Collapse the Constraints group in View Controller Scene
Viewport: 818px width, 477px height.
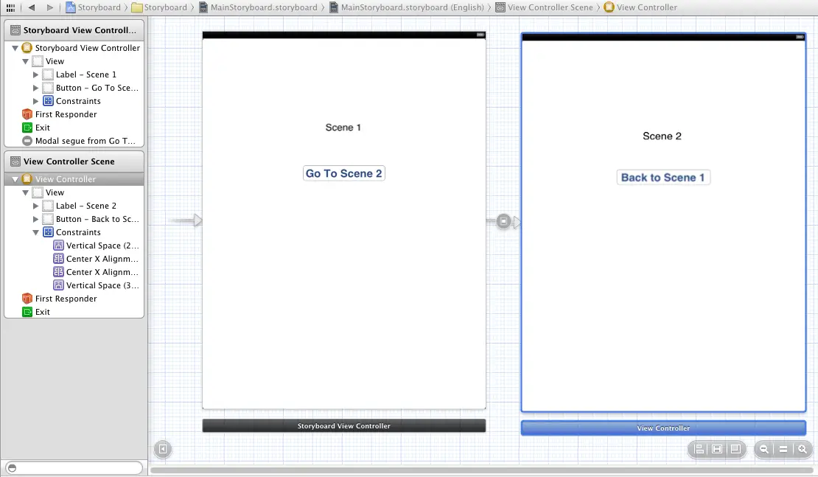[35, 232]
